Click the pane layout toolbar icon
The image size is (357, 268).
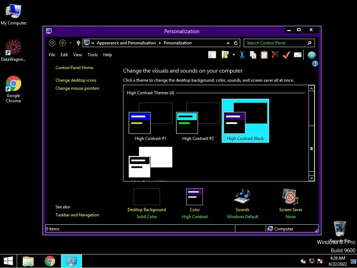point(212,55)
